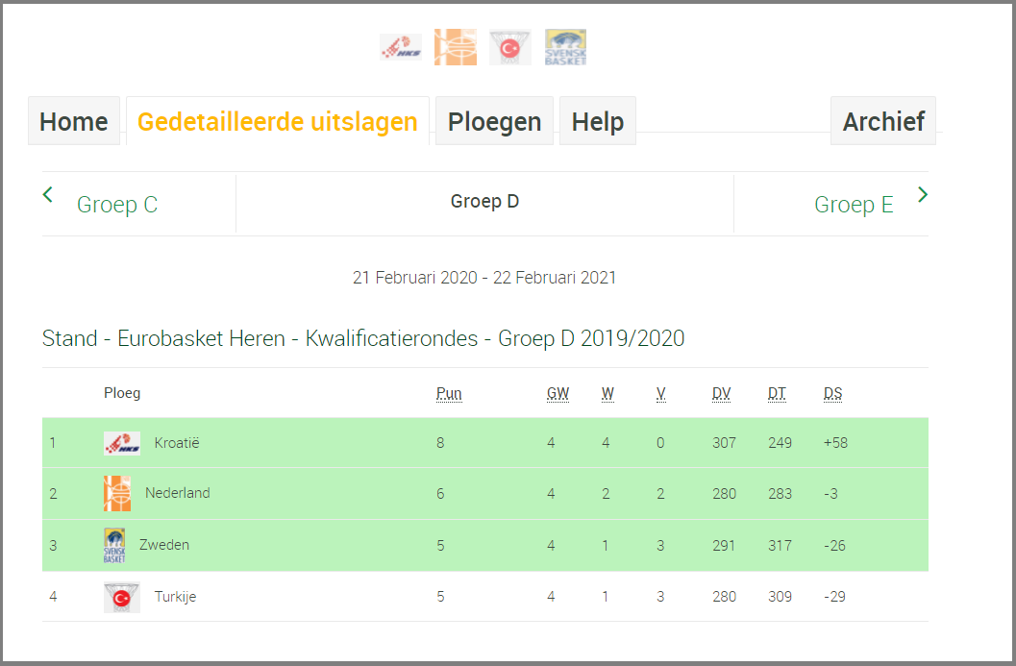Click the Kroatië team logo in the standings

point(122,443)
